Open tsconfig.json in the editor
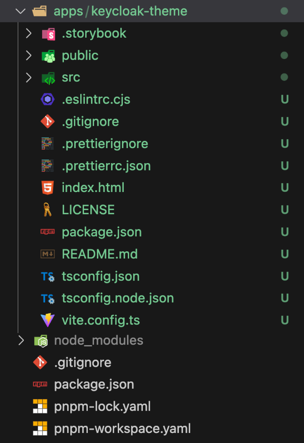 (x=100, y=276)
